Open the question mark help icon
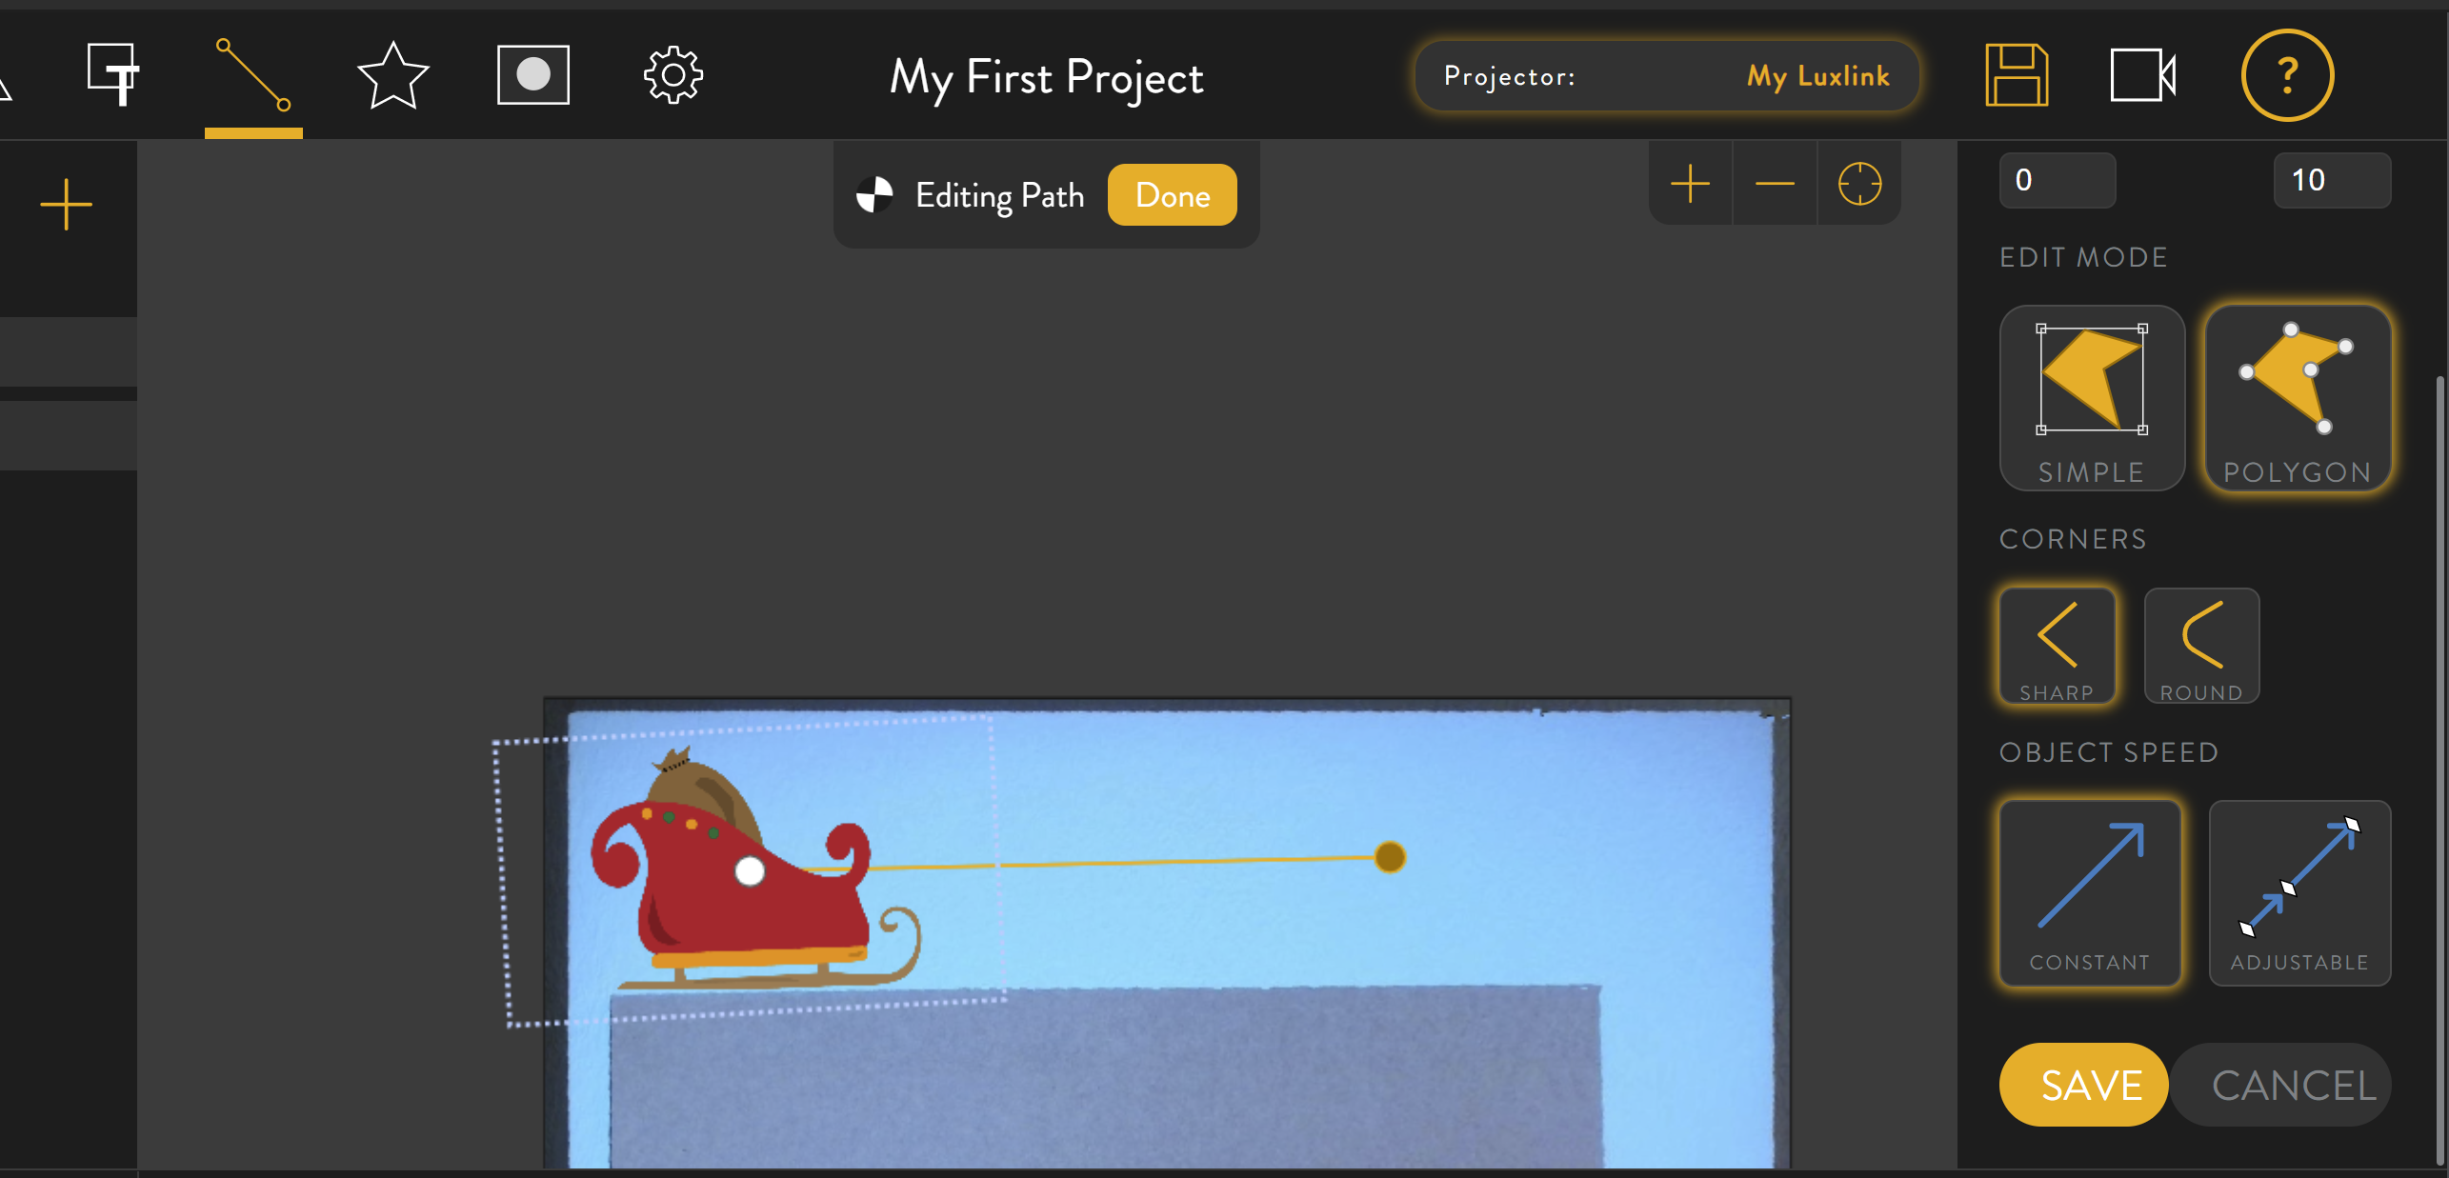This screenshot has height=1178, width=2449. [2287, 75]
